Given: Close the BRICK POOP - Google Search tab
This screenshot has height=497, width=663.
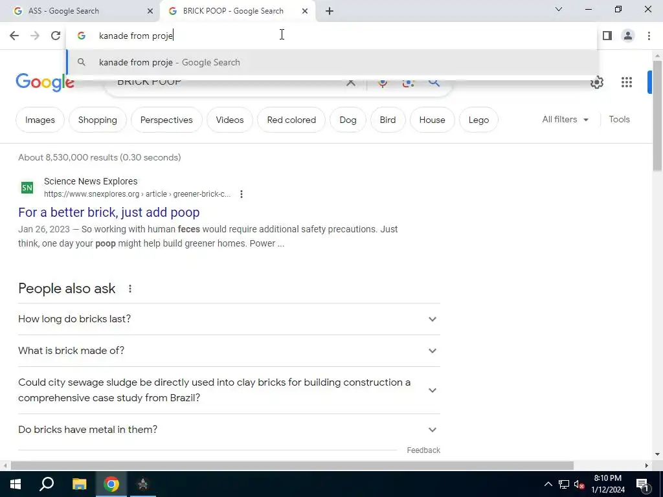Looking at the screenshot, I should pyautogui.click(x=304, y=11).
